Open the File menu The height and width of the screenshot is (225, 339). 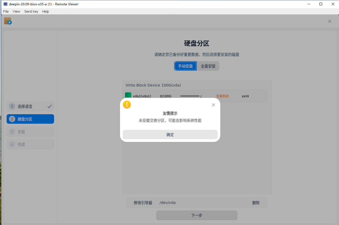[x=6, y=11]
